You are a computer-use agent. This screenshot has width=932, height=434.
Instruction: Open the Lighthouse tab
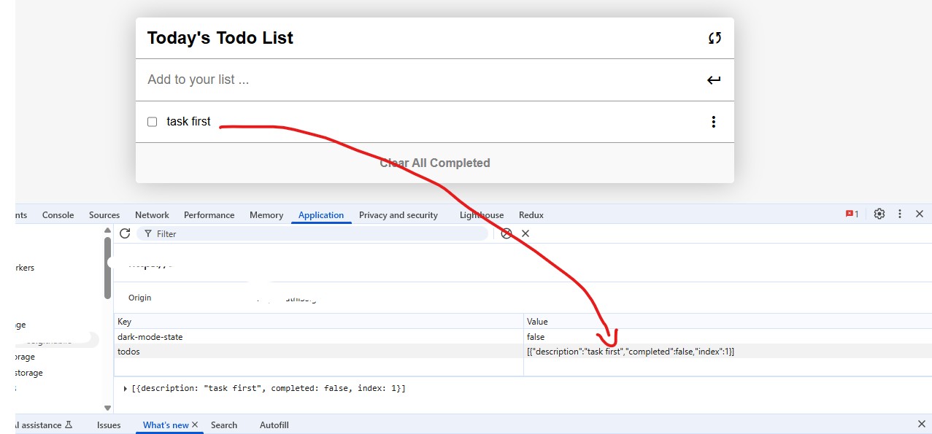482,215
